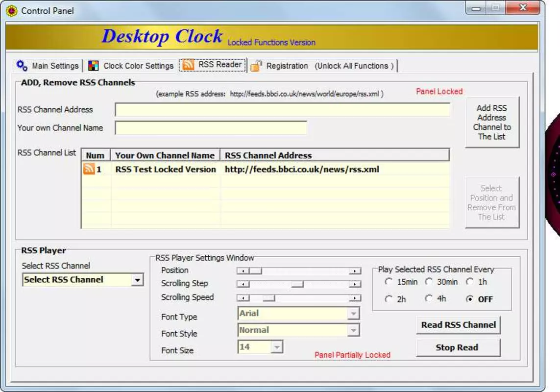The height and width of the screenshot is (392, 560).
Task: Click the Position slider left arrow
Action: (243, 271)
